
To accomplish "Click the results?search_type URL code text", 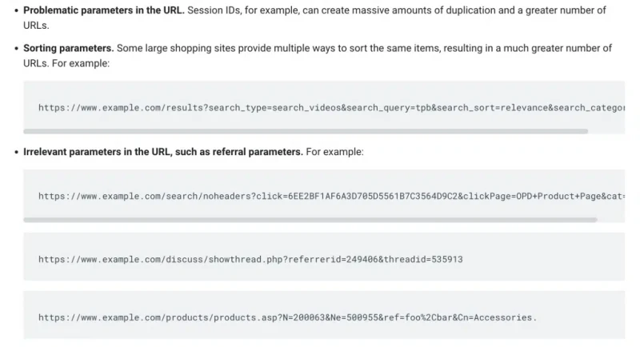I will click(331, 108).
